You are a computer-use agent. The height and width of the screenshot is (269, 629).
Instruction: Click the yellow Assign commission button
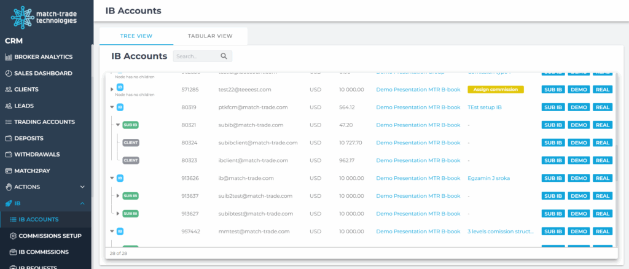(496, 89)
